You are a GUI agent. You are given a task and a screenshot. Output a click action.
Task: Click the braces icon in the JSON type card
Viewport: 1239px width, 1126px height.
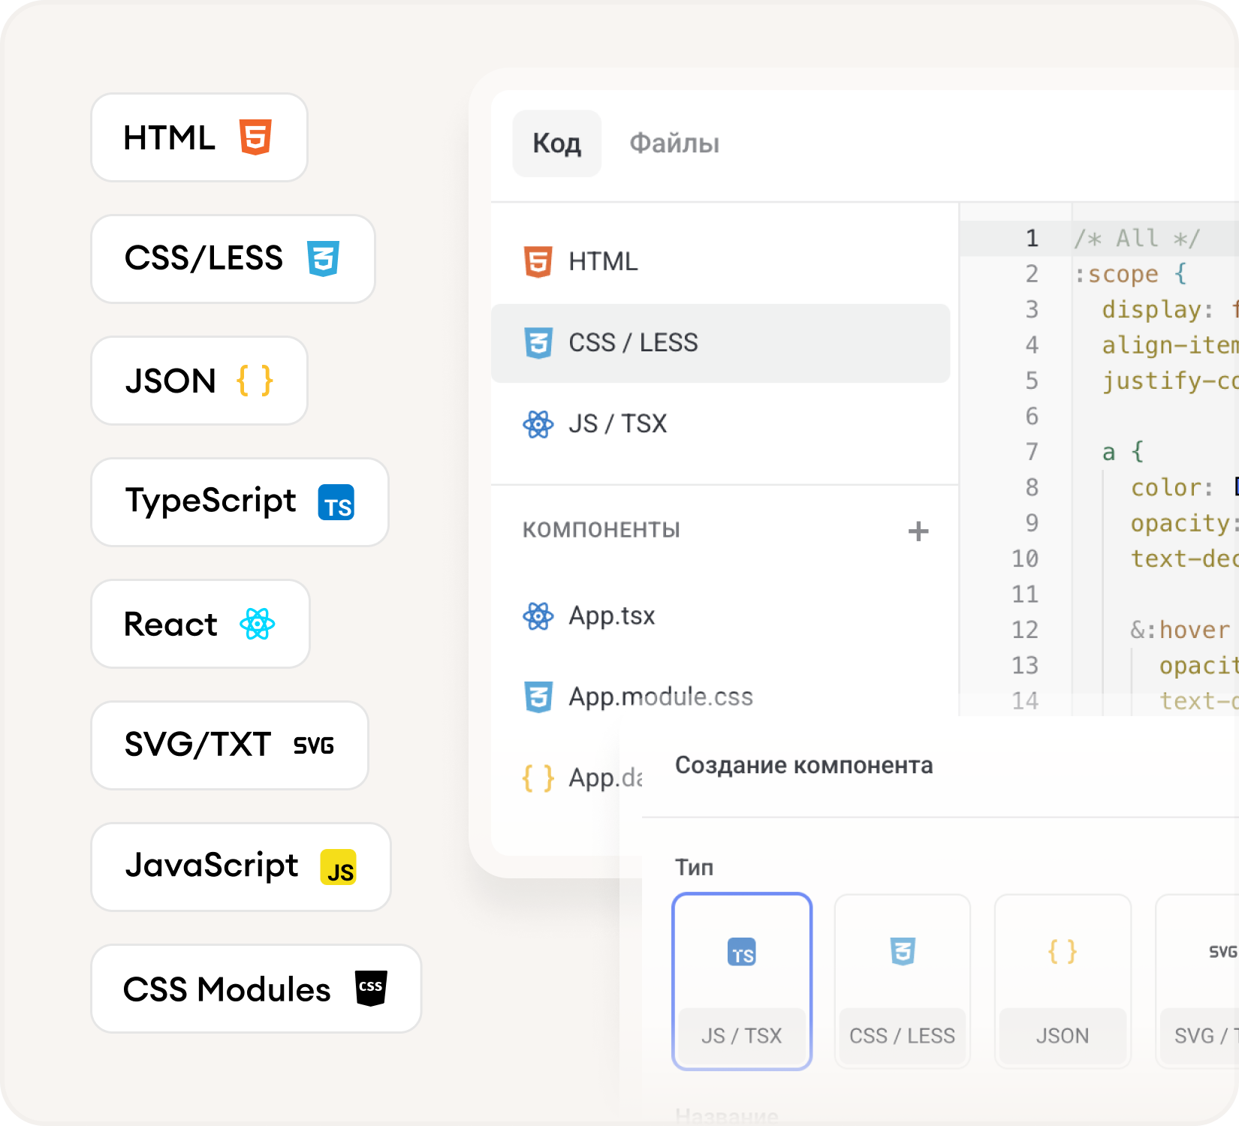point(1063,951)
